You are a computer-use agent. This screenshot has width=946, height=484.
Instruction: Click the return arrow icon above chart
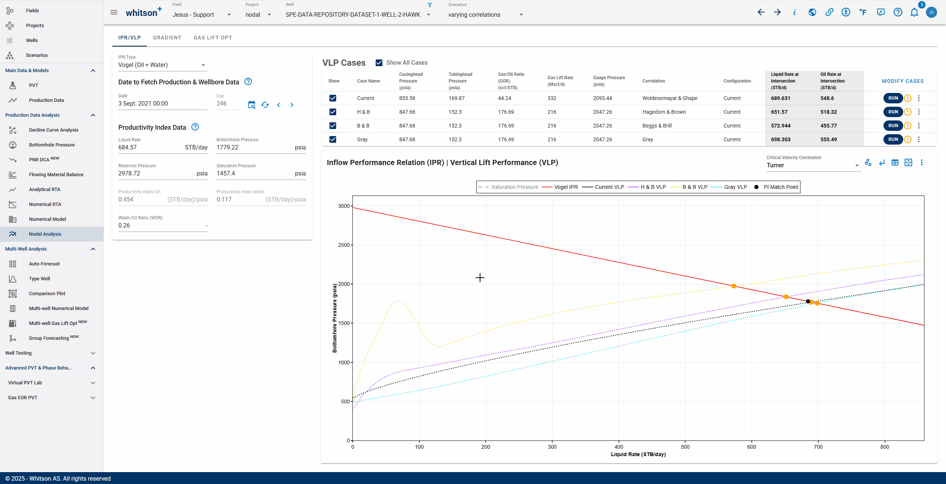point(882,162)
